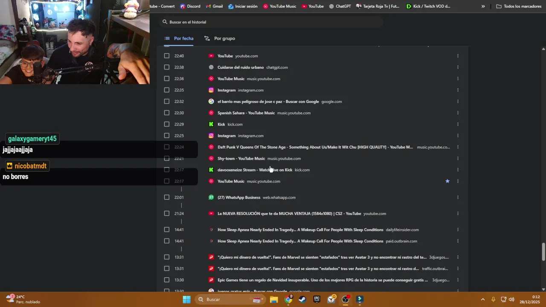Check the box for the 22:40 YouTube entry
Viewport: 546px width, 307px height.
pos(167,56)
